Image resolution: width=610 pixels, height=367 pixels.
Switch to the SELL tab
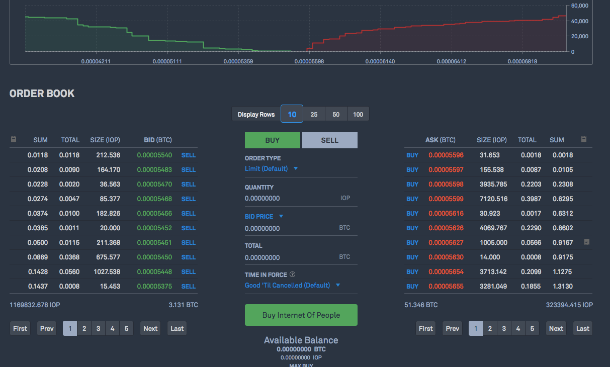click(329, 140)
